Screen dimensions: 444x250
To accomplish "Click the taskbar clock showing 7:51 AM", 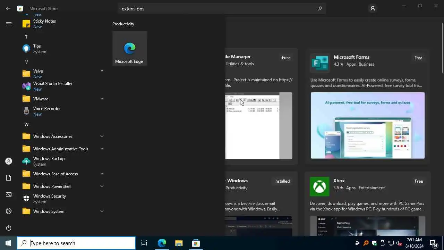I will pyautogui.click(x=414, y=243).
